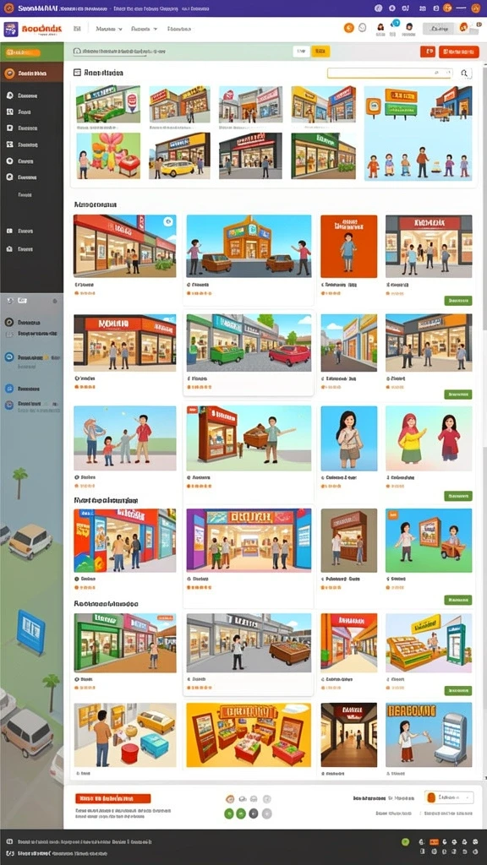Click the green status dot in bottom bar
Image resolution: width=487 pixels, height=865 pixels.
(406, 842)
